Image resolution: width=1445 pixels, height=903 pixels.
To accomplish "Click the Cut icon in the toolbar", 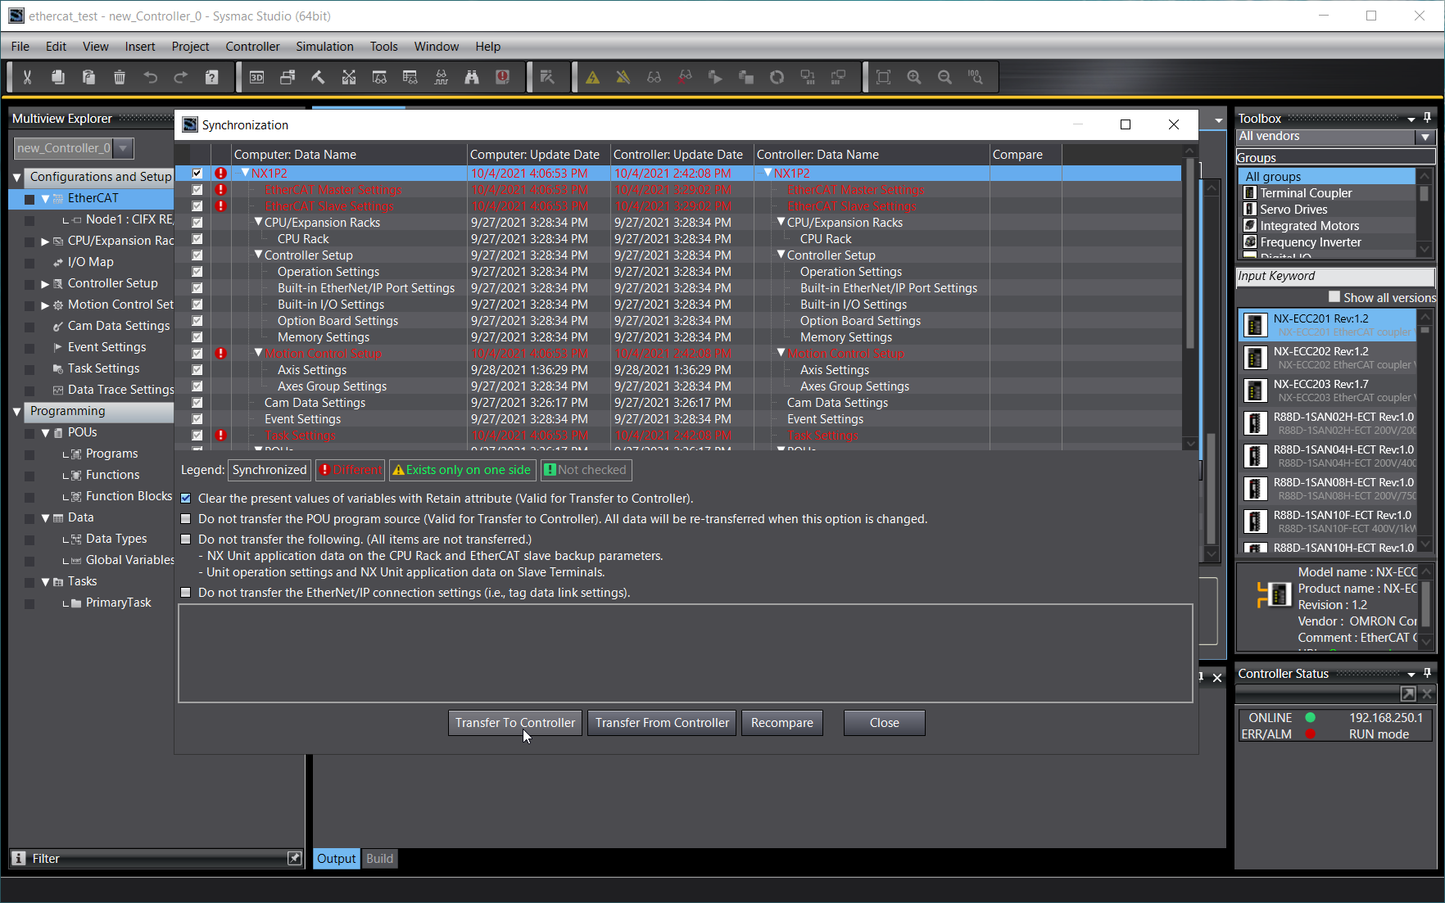I will 27,77.
